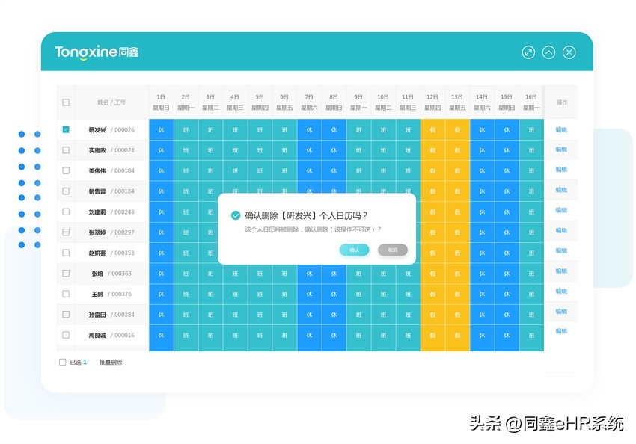Click the fullscreen expand icon in header
Image resolution: width=636 pixels, height=444 pixels.
(x=528, y=52)
